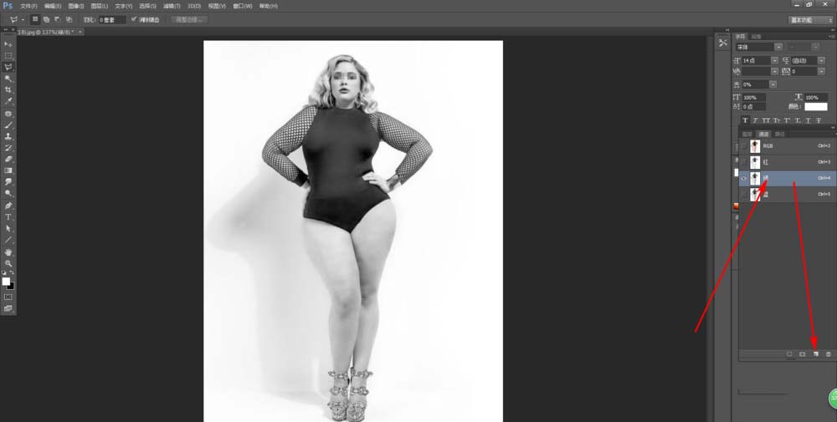Select the RGB composite channel row
The width and height of the screenshot is (837, 422).
tap(788, 146)
